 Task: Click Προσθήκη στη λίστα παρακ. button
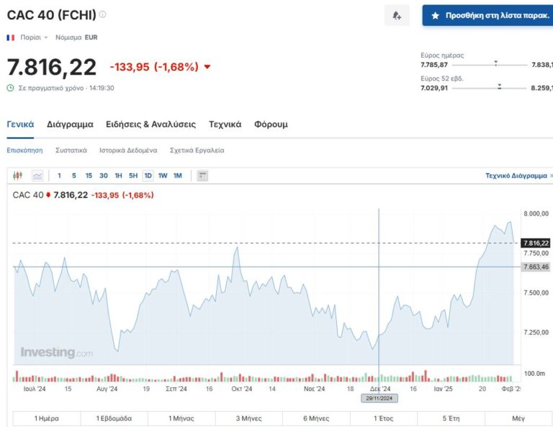coord(487,15)
